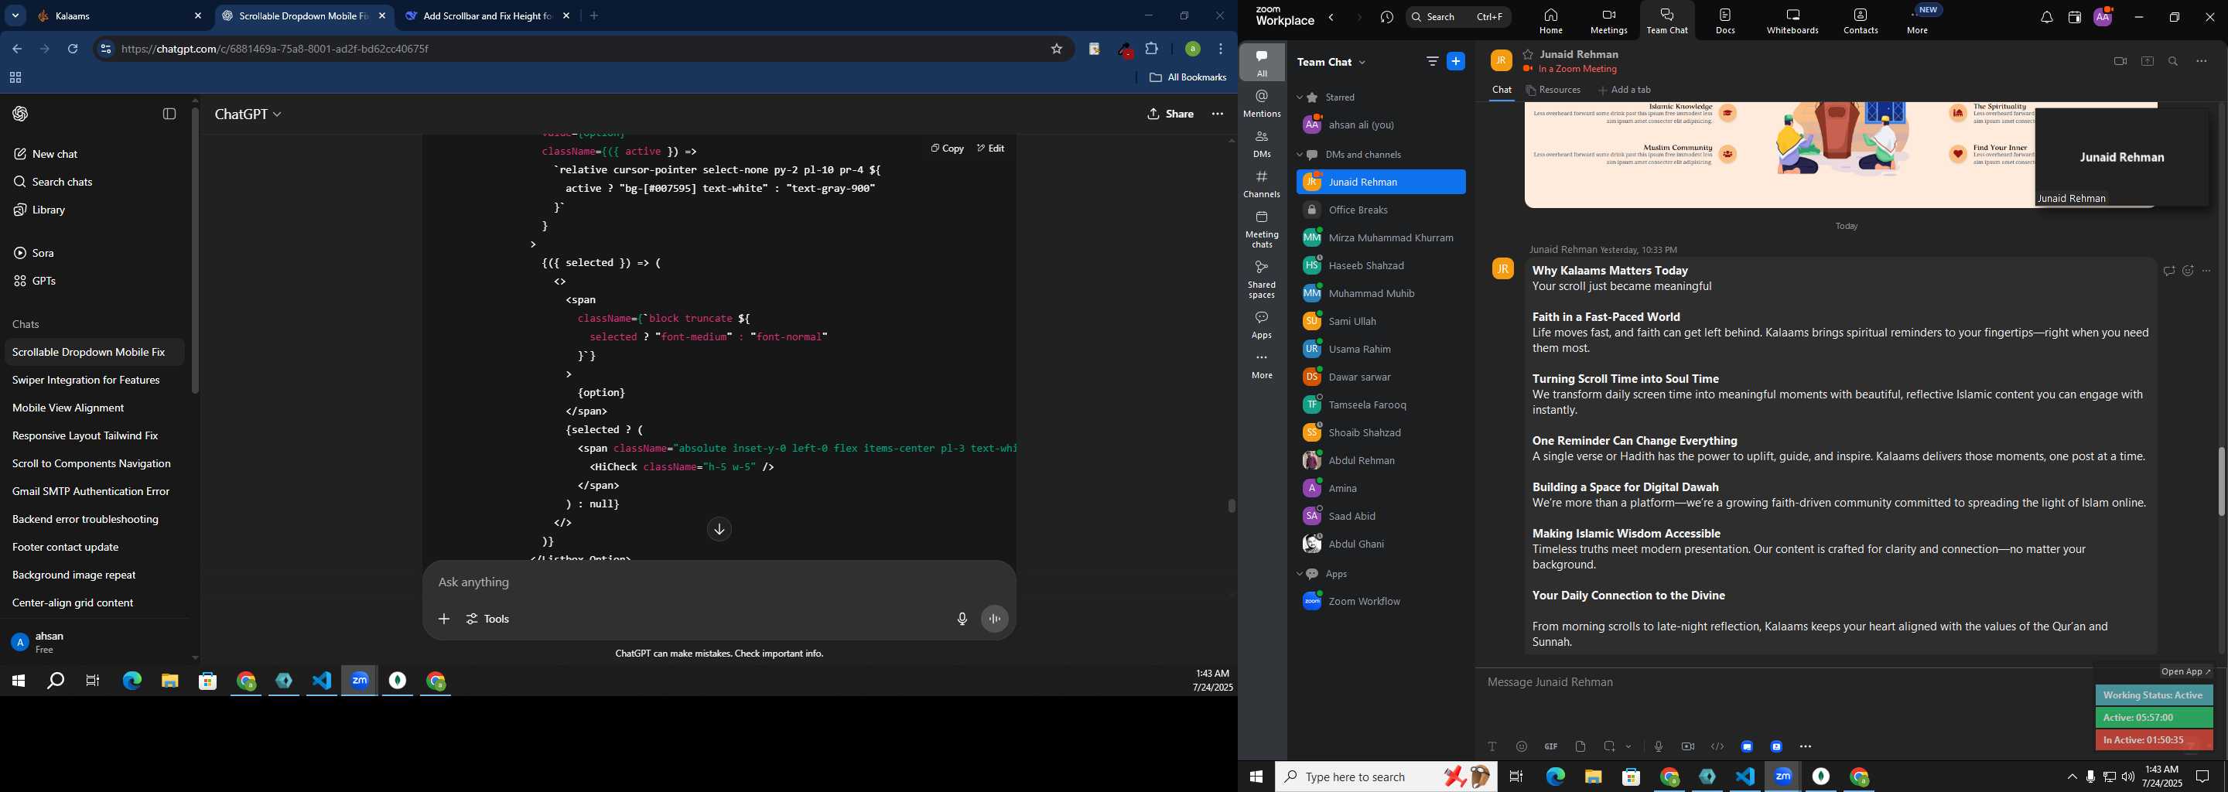Share the ChatGPT conversation

click(x=1170, y=114)
